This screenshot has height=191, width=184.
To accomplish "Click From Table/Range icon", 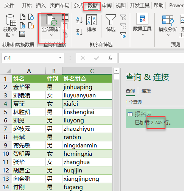I will (22, 34).
